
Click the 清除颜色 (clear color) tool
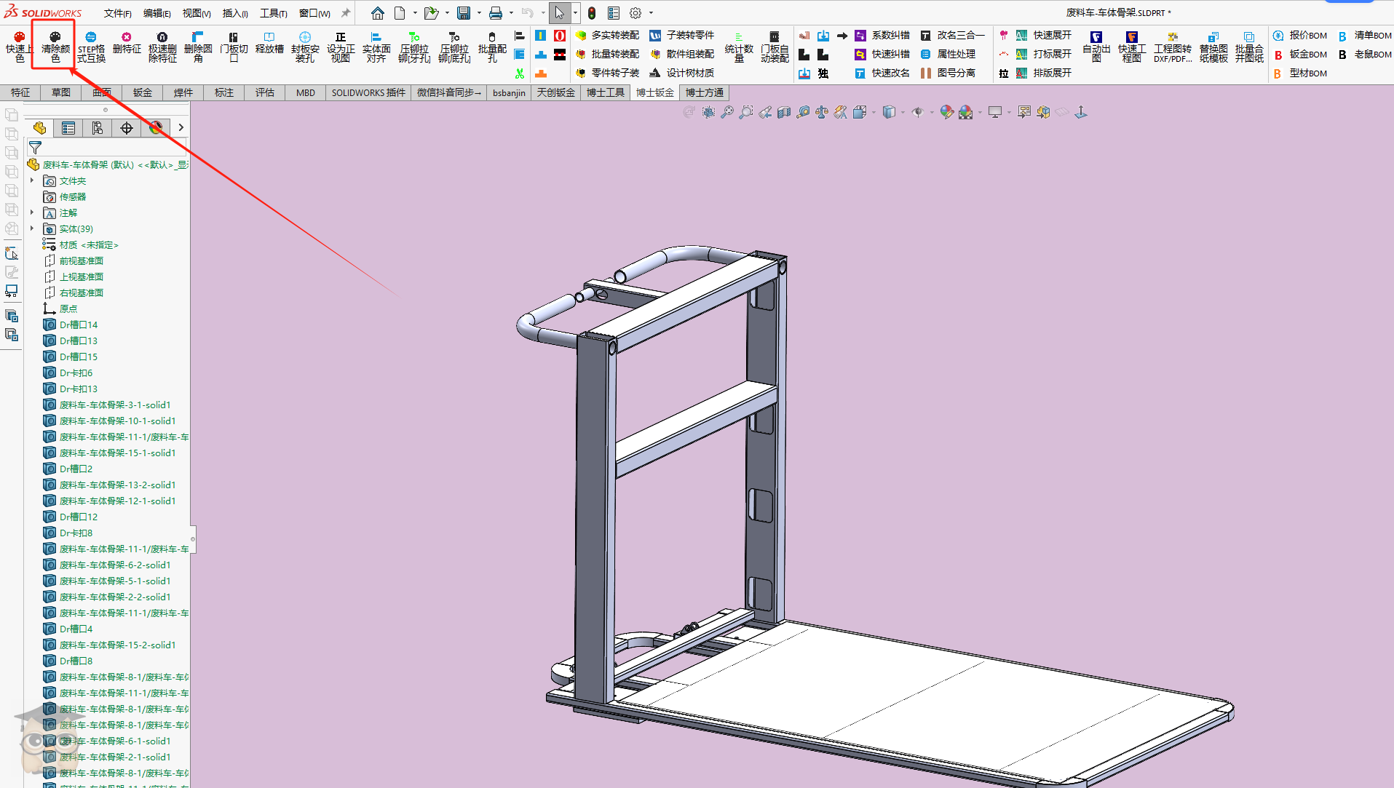pos(55,47)
